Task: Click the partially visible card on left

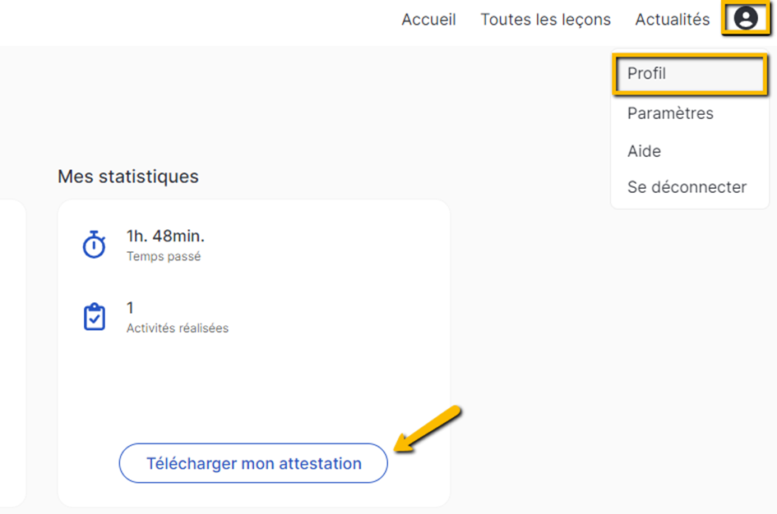Action: tap(12, 353)
